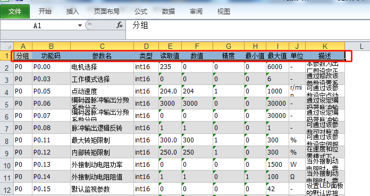Click the Select All corner triangle
This screenshot has height=196, width=370.
pos(7,46)
